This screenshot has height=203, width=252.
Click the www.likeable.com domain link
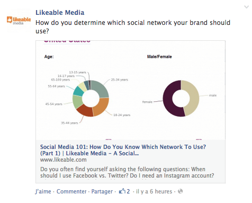point(64,160)
